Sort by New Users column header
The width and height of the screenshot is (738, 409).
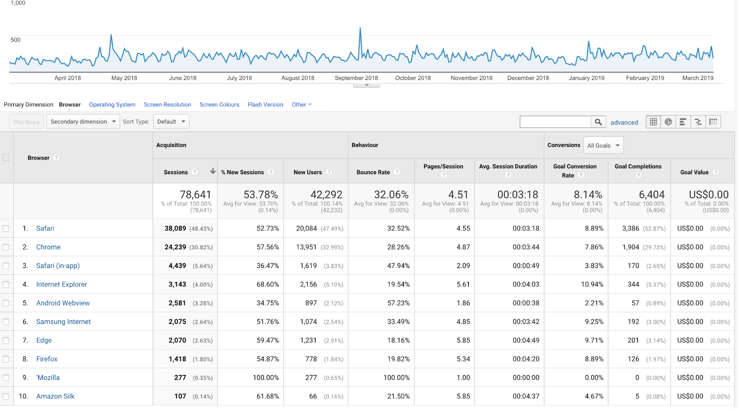point(308,172)
